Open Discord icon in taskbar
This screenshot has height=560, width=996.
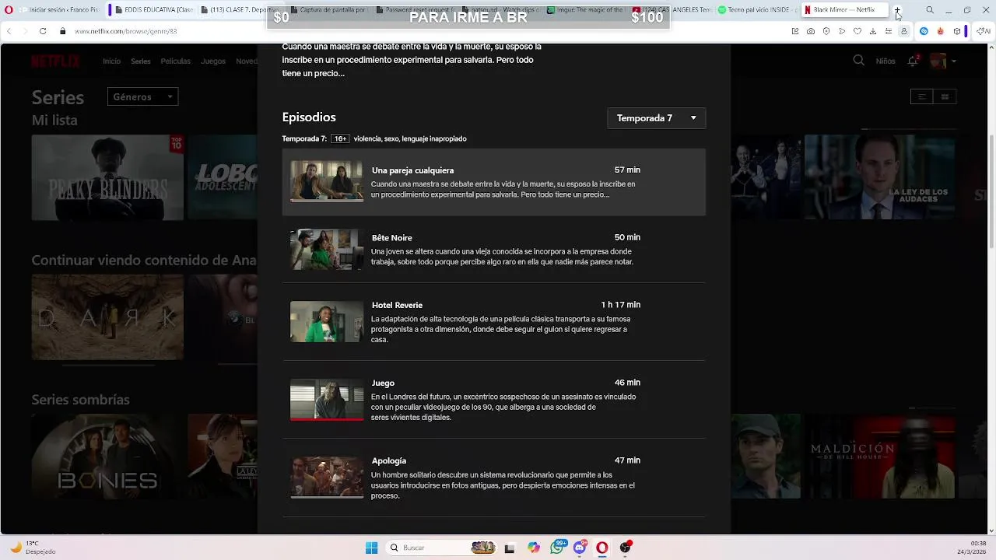(580, 548)
